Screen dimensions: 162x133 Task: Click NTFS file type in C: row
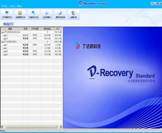pyautogui.click(x=35, y=35)
